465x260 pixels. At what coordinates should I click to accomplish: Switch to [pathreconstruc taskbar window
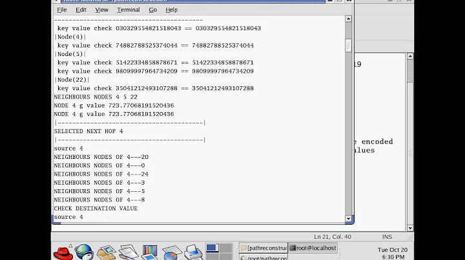[263, 248]
